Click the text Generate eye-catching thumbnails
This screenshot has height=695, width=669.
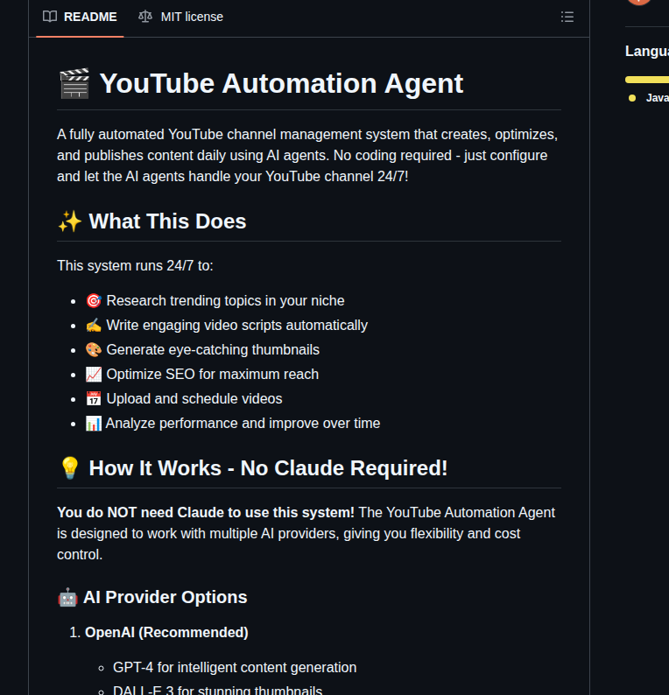(213, 350)
